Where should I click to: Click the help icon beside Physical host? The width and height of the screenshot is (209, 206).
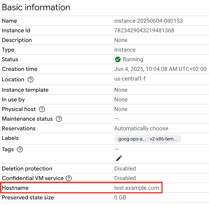[42, 109]
